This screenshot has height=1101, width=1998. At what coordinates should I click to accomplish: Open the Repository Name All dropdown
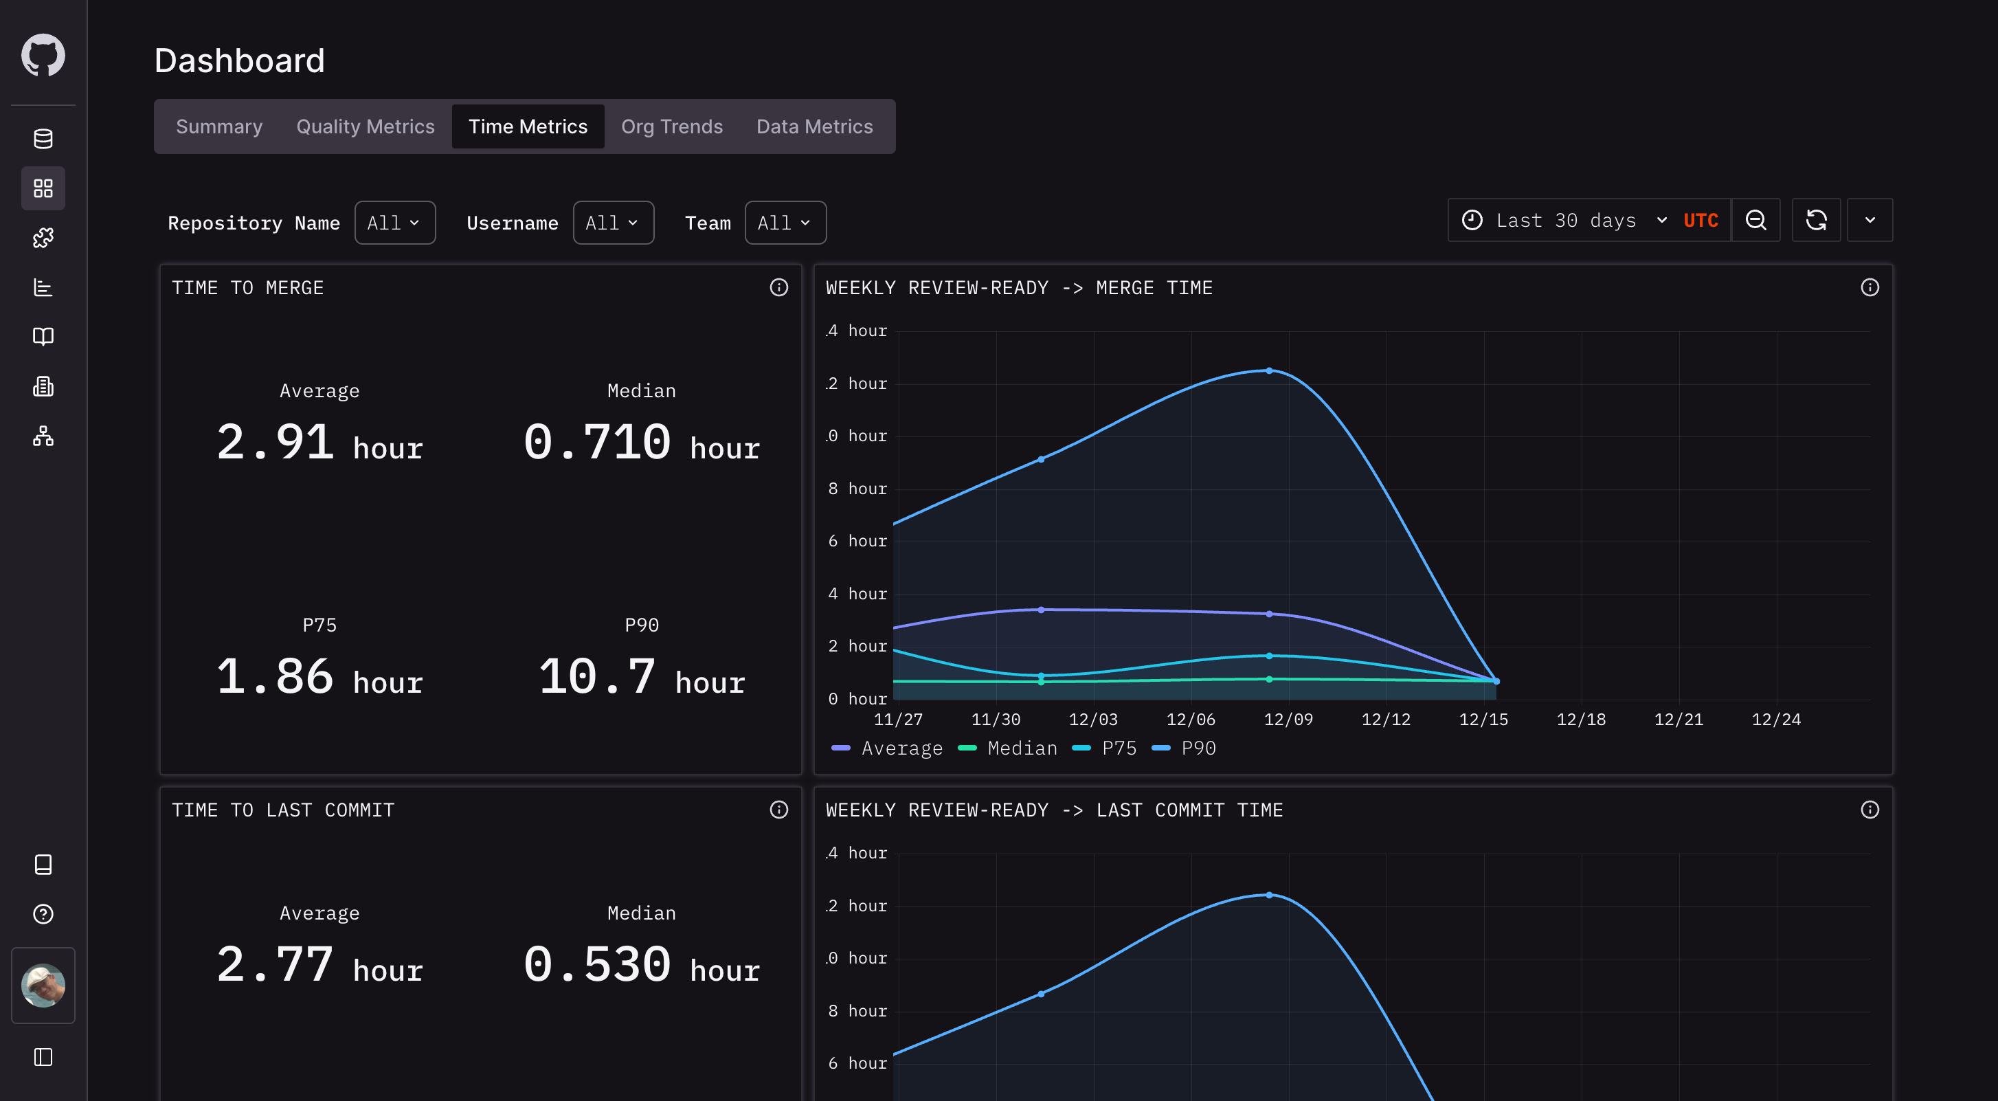pos(395,223)
